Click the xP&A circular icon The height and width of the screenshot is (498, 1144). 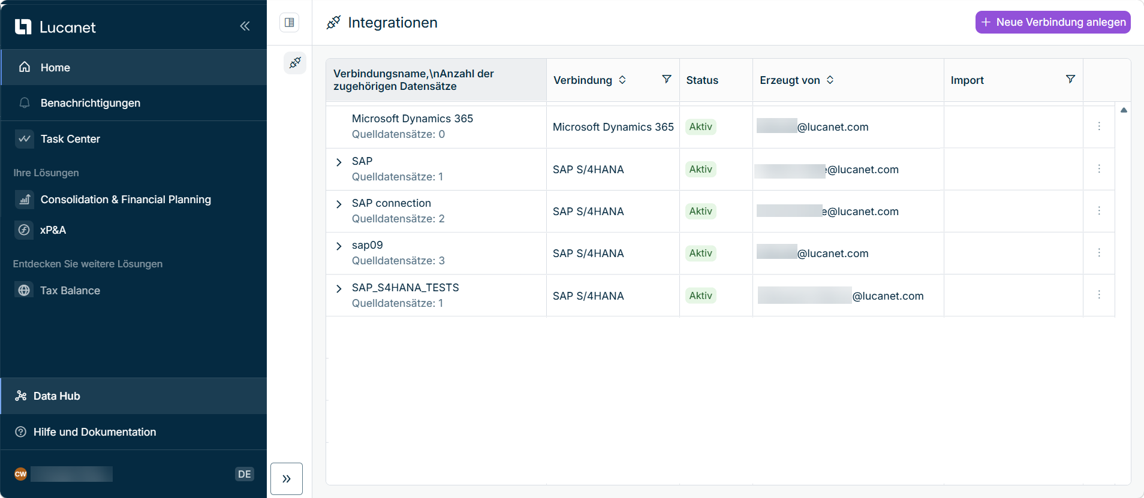pyautogui.click(x=25, y=230)
